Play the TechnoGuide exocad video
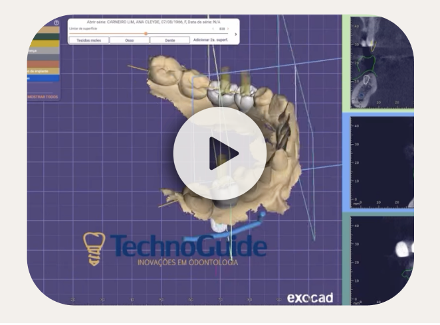Viewport: 440px width, 325px height. pos(220,153)
